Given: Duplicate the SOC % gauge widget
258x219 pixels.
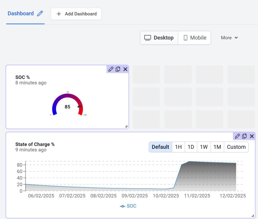Looking at the screenshot, I should (x=118, y=69).
